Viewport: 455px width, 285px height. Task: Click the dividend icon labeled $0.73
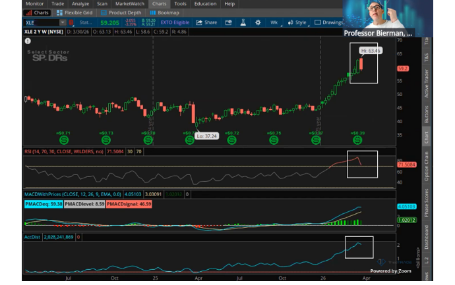click(106, 140)
